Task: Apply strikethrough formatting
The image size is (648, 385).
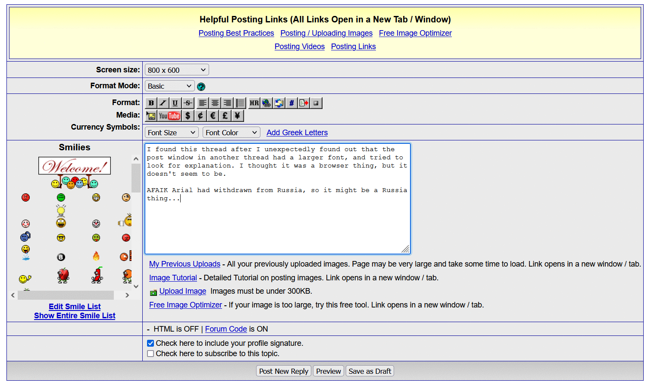Action: coord(188,103)
